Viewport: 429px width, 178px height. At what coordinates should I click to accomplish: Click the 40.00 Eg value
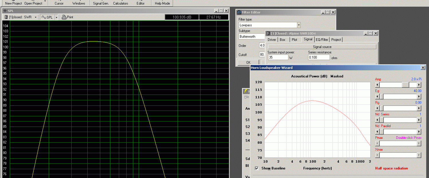(417, 91)
